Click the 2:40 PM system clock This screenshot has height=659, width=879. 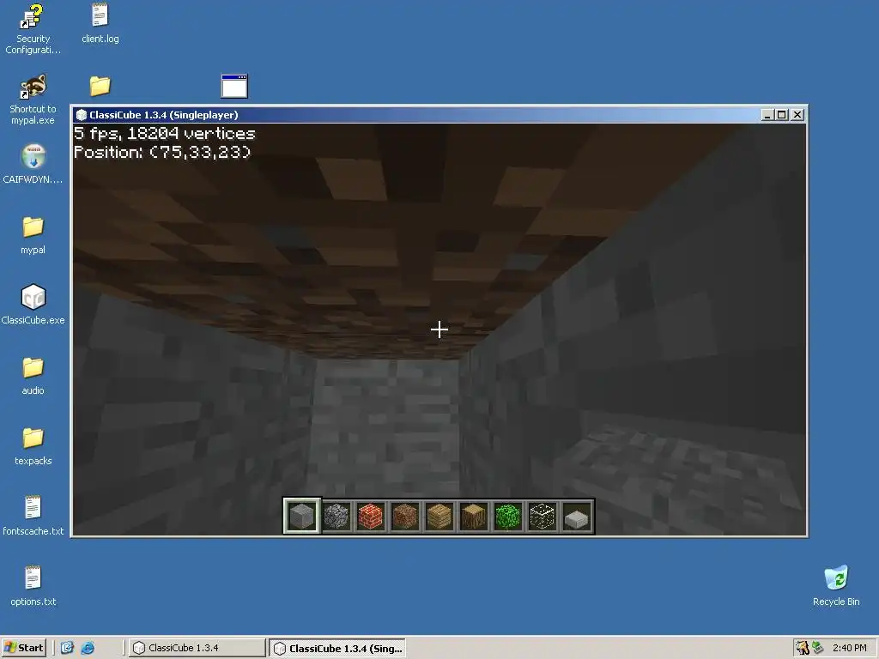click(849, 648)
